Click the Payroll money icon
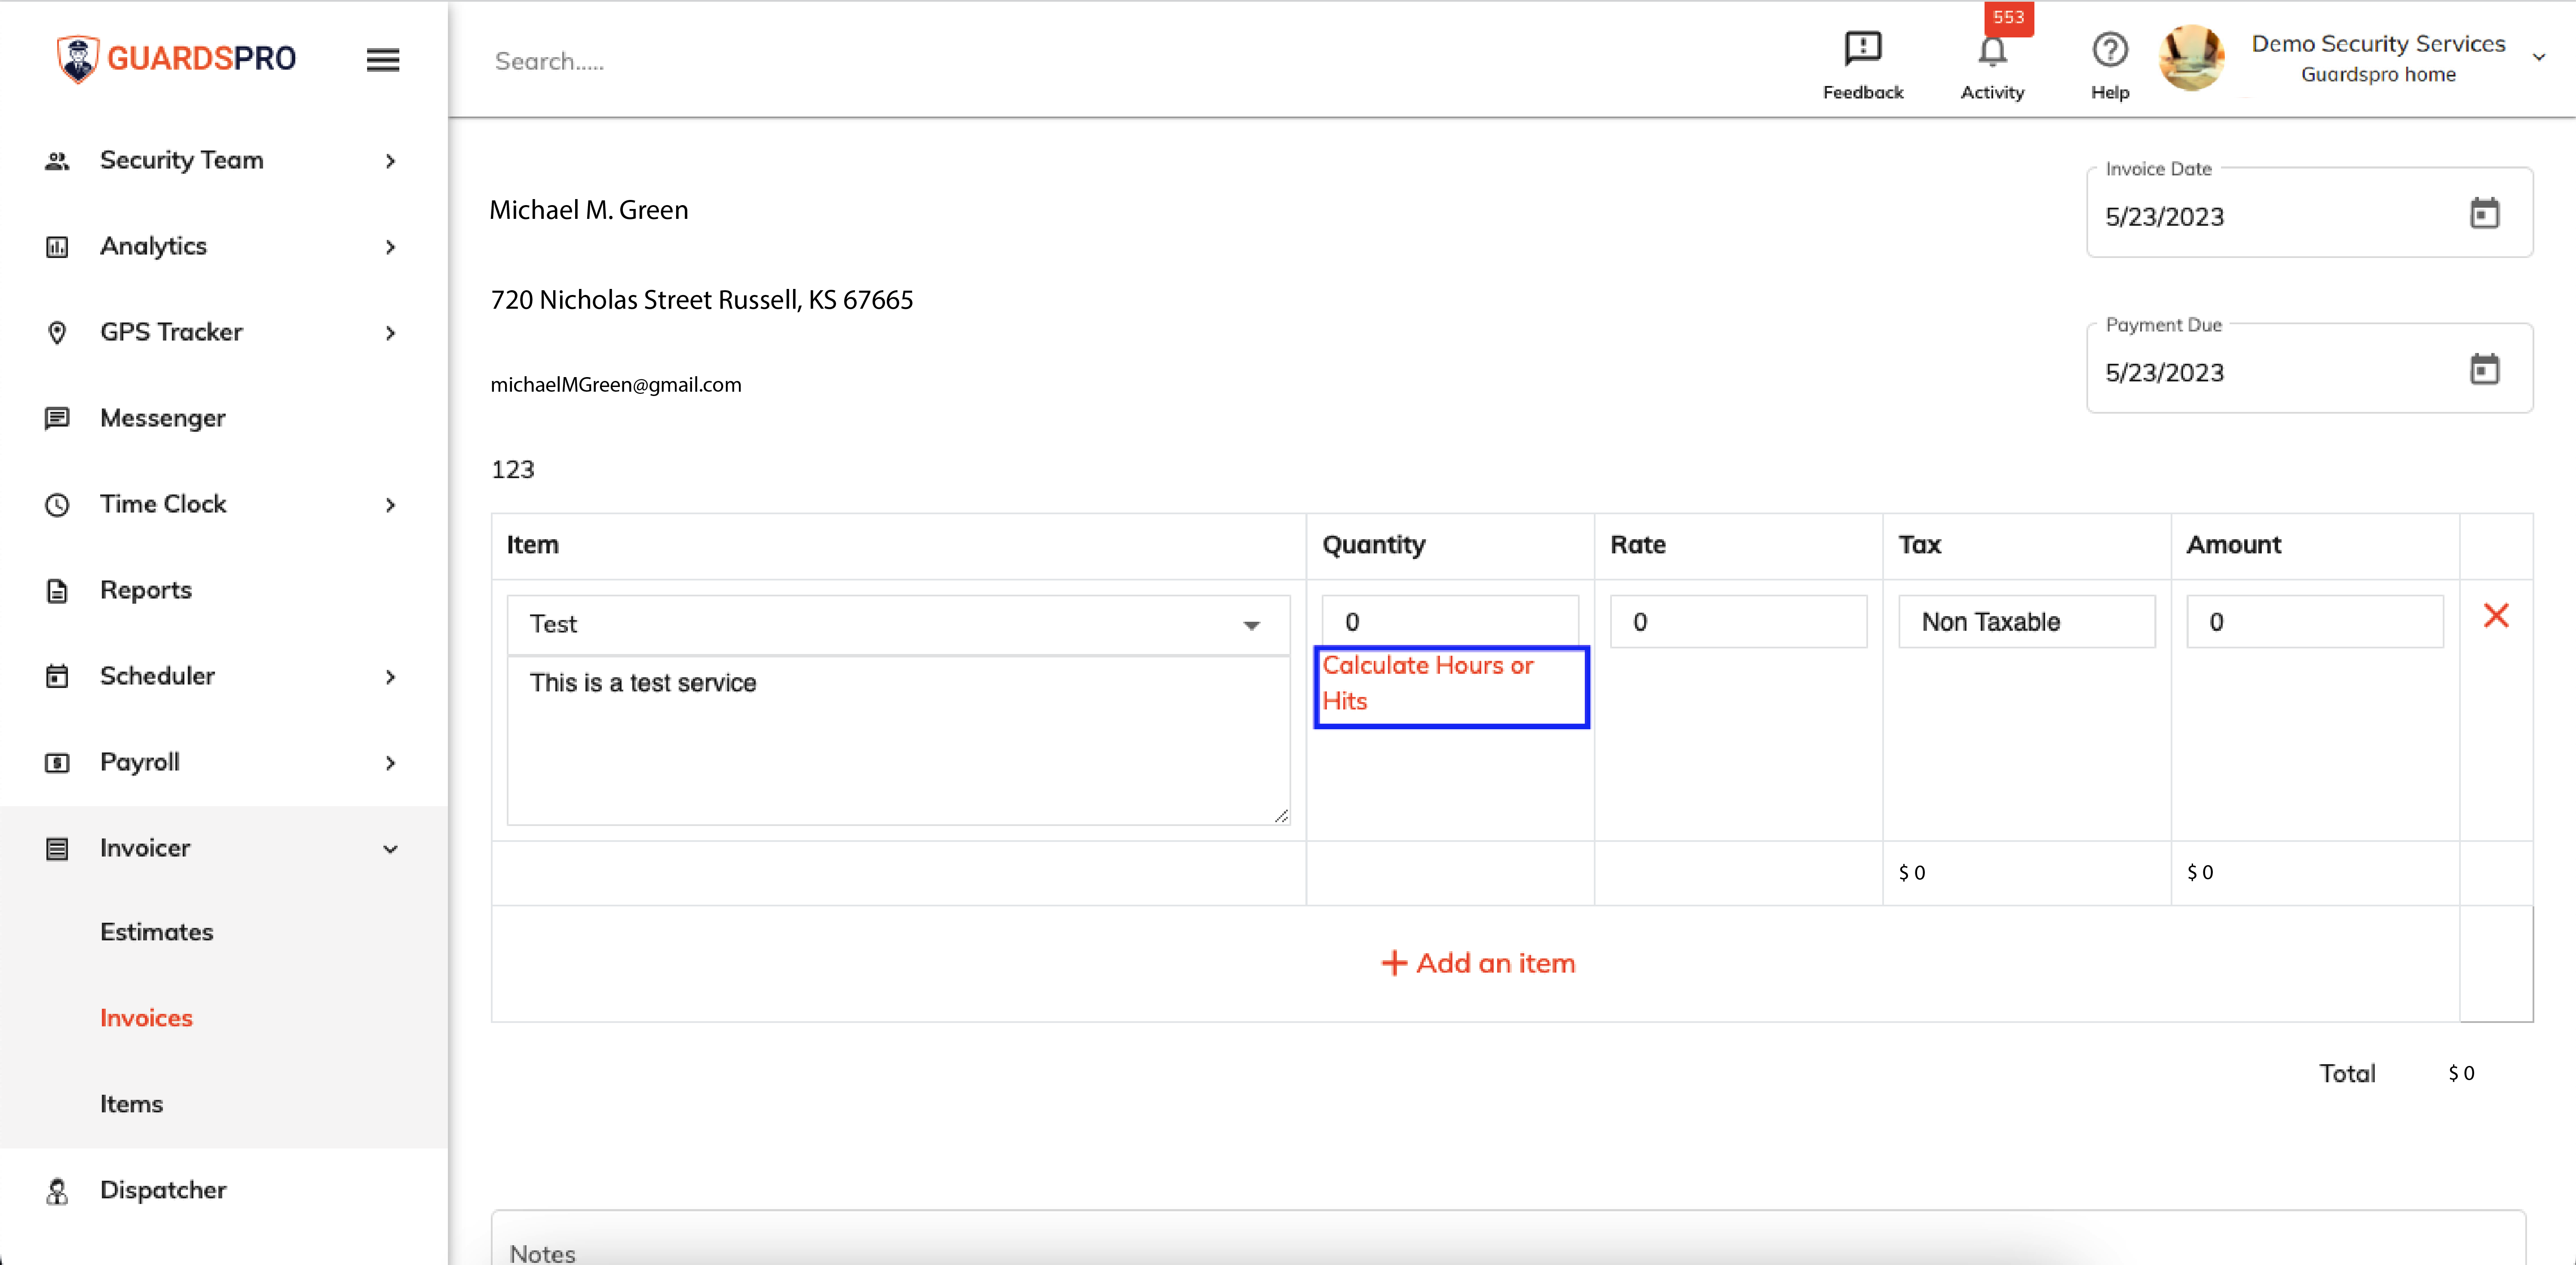2576x1265 pixels. (x=57, y=763)
